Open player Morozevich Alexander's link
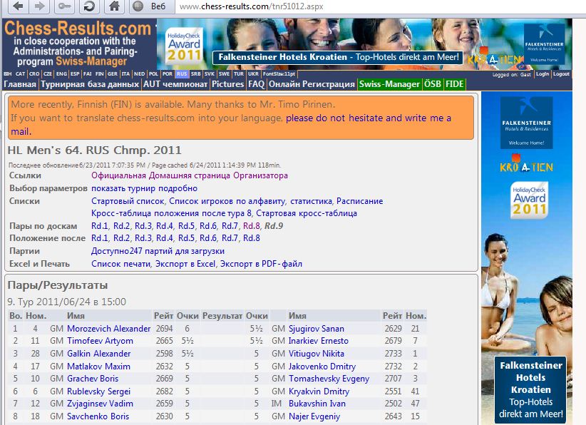This screenshot has height=425, width=586. coord(108,329)
